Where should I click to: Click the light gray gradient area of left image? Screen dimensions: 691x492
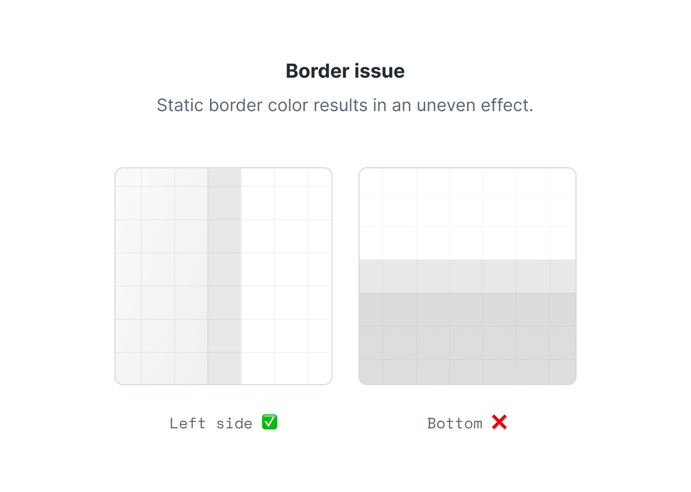[161, 276]
